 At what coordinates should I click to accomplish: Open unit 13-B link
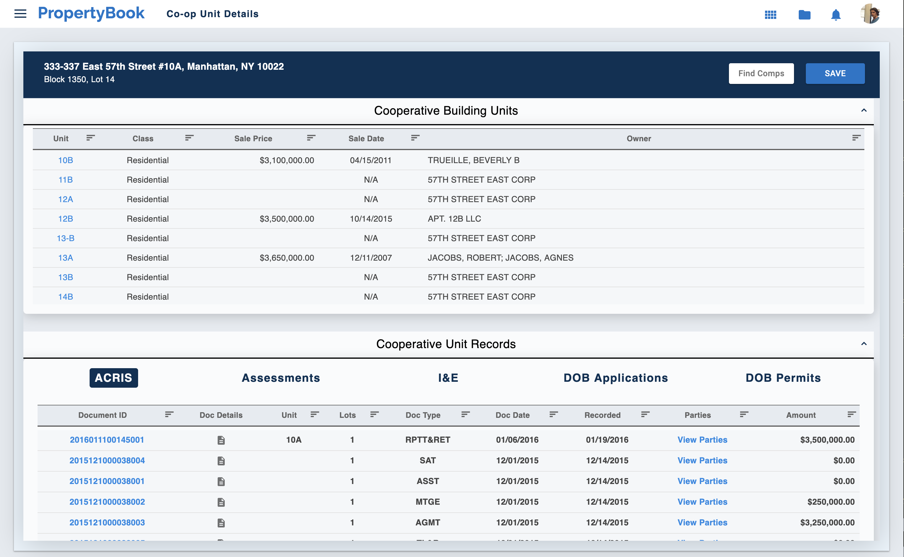[66, 238]
